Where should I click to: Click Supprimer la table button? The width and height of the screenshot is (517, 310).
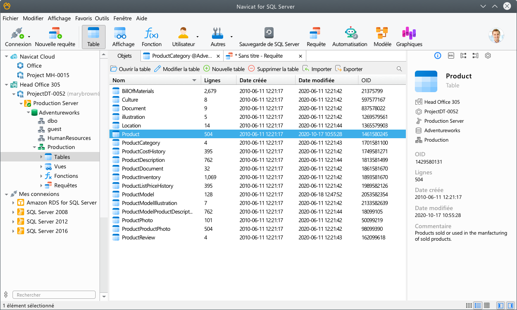pyautogui.click(x=274, y=69)
